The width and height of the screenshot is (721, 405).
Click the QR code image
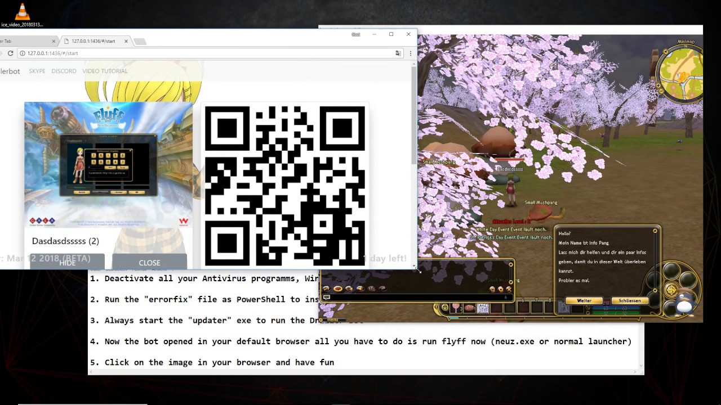284,186
